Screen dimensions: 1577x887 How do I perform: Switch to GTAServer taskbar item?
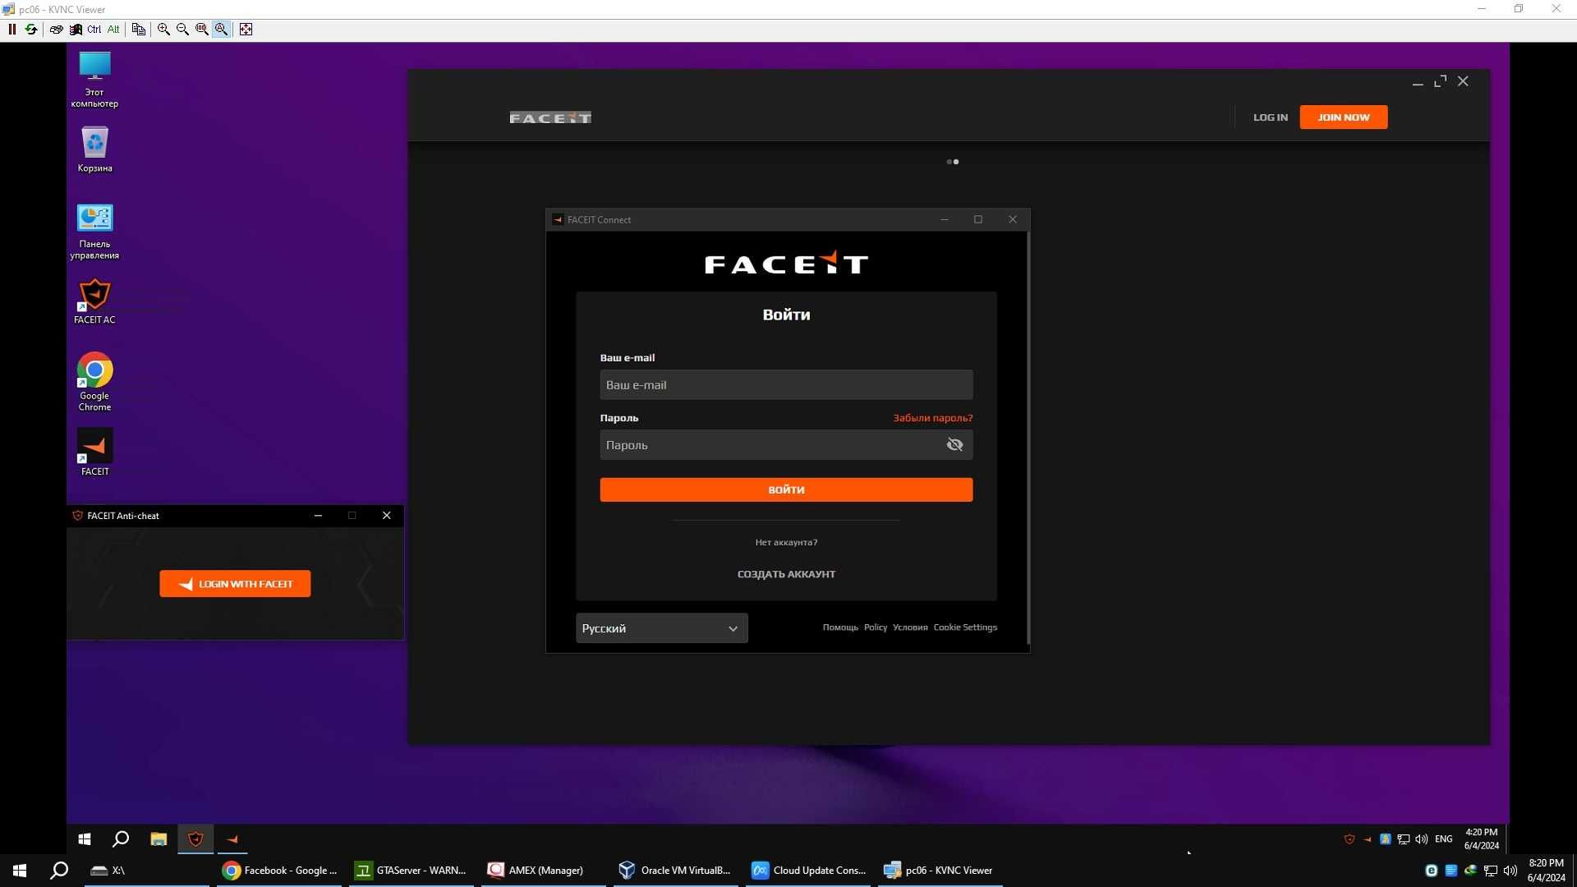pos(411,870)
